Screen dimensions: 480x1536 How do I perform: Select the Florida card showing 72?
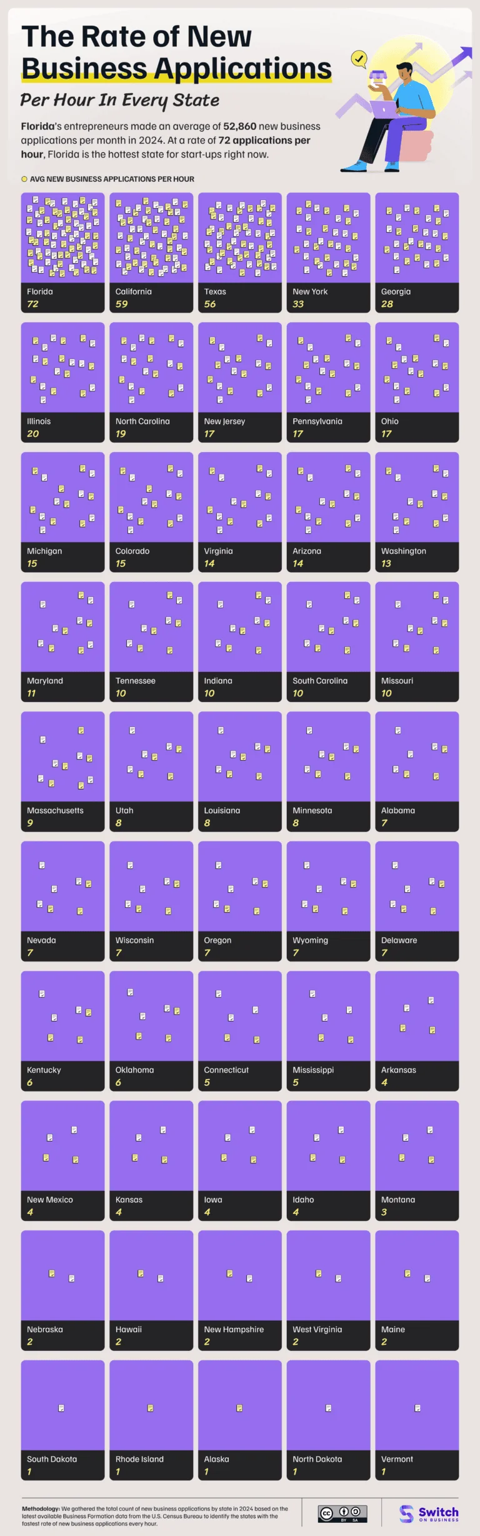pyautogui.click(x=62, y=253)
